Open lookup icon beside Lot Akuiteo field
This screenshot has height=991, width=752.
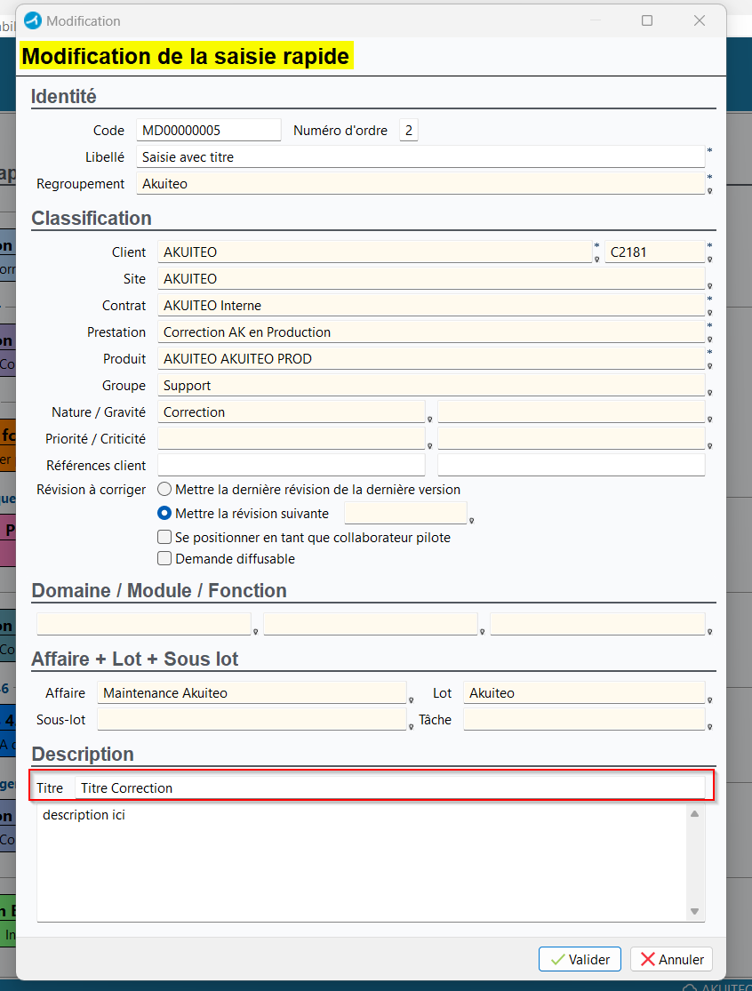pos(709,699)
